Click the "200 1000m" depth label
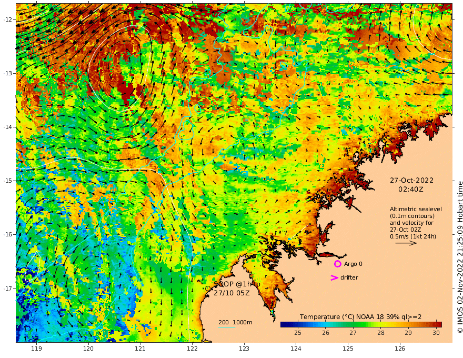The image size is (463, 358). 235,322
